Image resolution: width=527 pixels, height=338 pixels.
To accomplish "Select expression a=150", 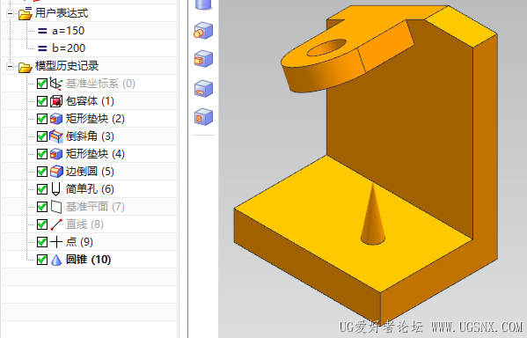I will coord(69,31).
